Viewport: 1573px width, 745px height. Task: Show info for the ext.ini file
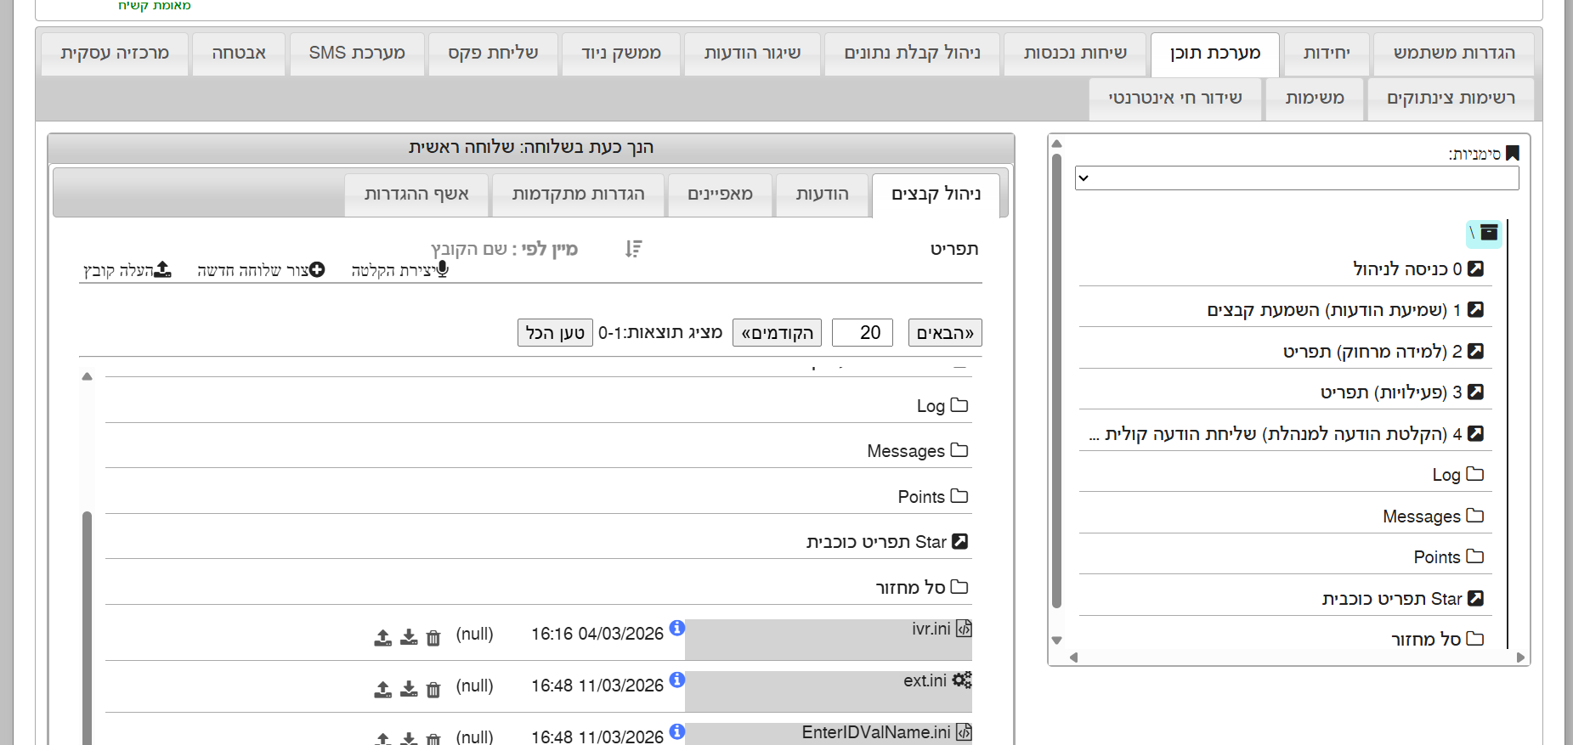tap(677, 680)
